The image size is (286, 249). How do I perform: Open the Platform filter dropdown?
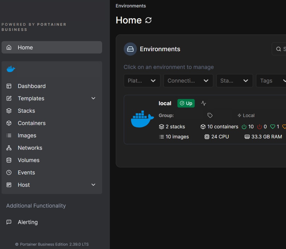(142, 81)
